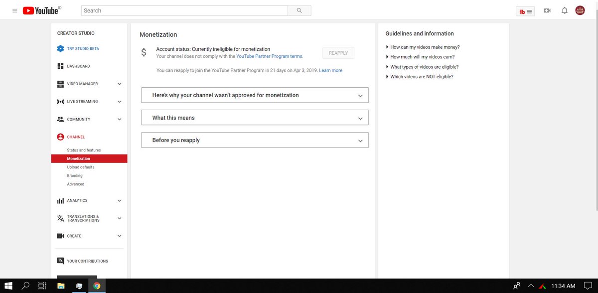
Task: Click the Dashboard label in sidebar
Action: click(x=79, y=66)
